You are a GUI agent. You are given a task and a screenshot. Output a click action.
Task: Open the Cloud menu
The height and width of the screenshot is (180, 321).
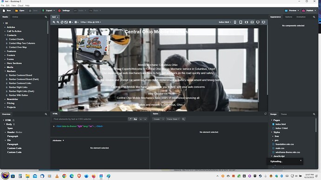point(20,6)
